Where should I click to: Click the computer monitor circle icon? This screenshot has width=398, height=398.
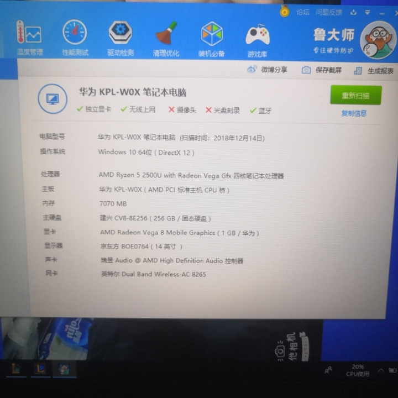pyautogui.click(x=53, y=99)
